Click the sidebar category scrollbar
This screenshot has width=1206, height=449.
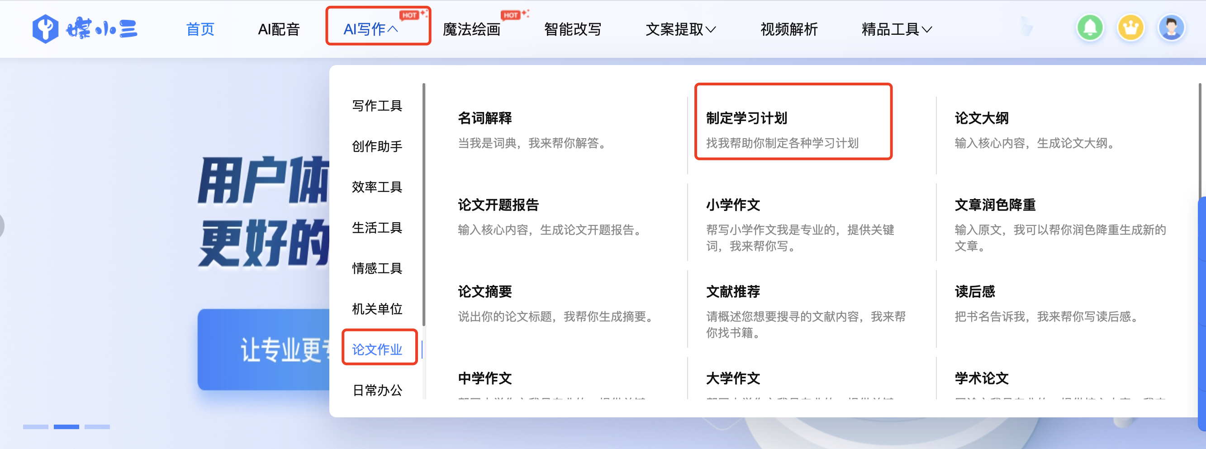pos(424,204)
